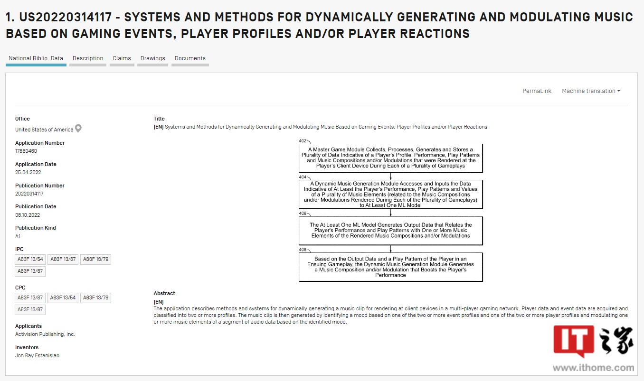Viewport: 644px width, 381px height.
Task: Click the Applicants field label
Action: [x=28, y=326]
